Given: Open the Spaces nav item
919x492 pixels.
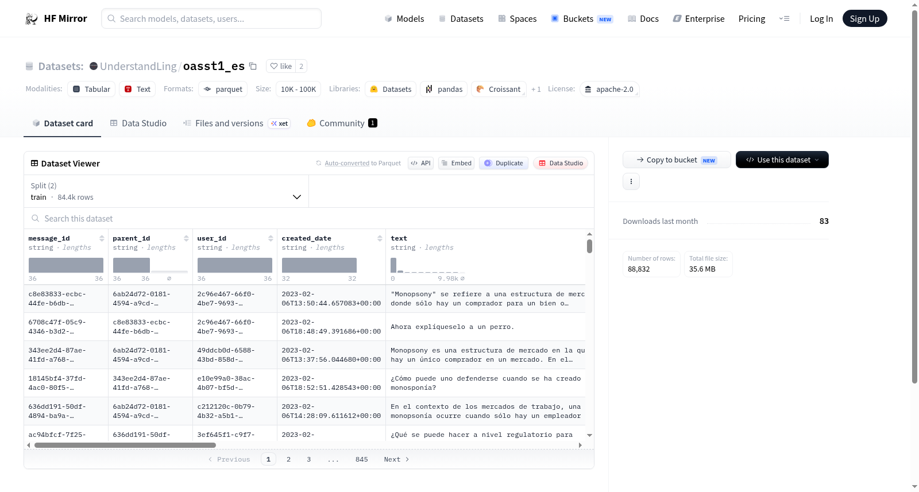Looking at the screenshot, I should point(517,18).
